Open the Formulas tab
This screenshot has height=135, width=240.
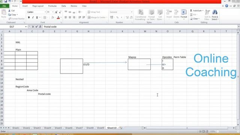[52, 6]
